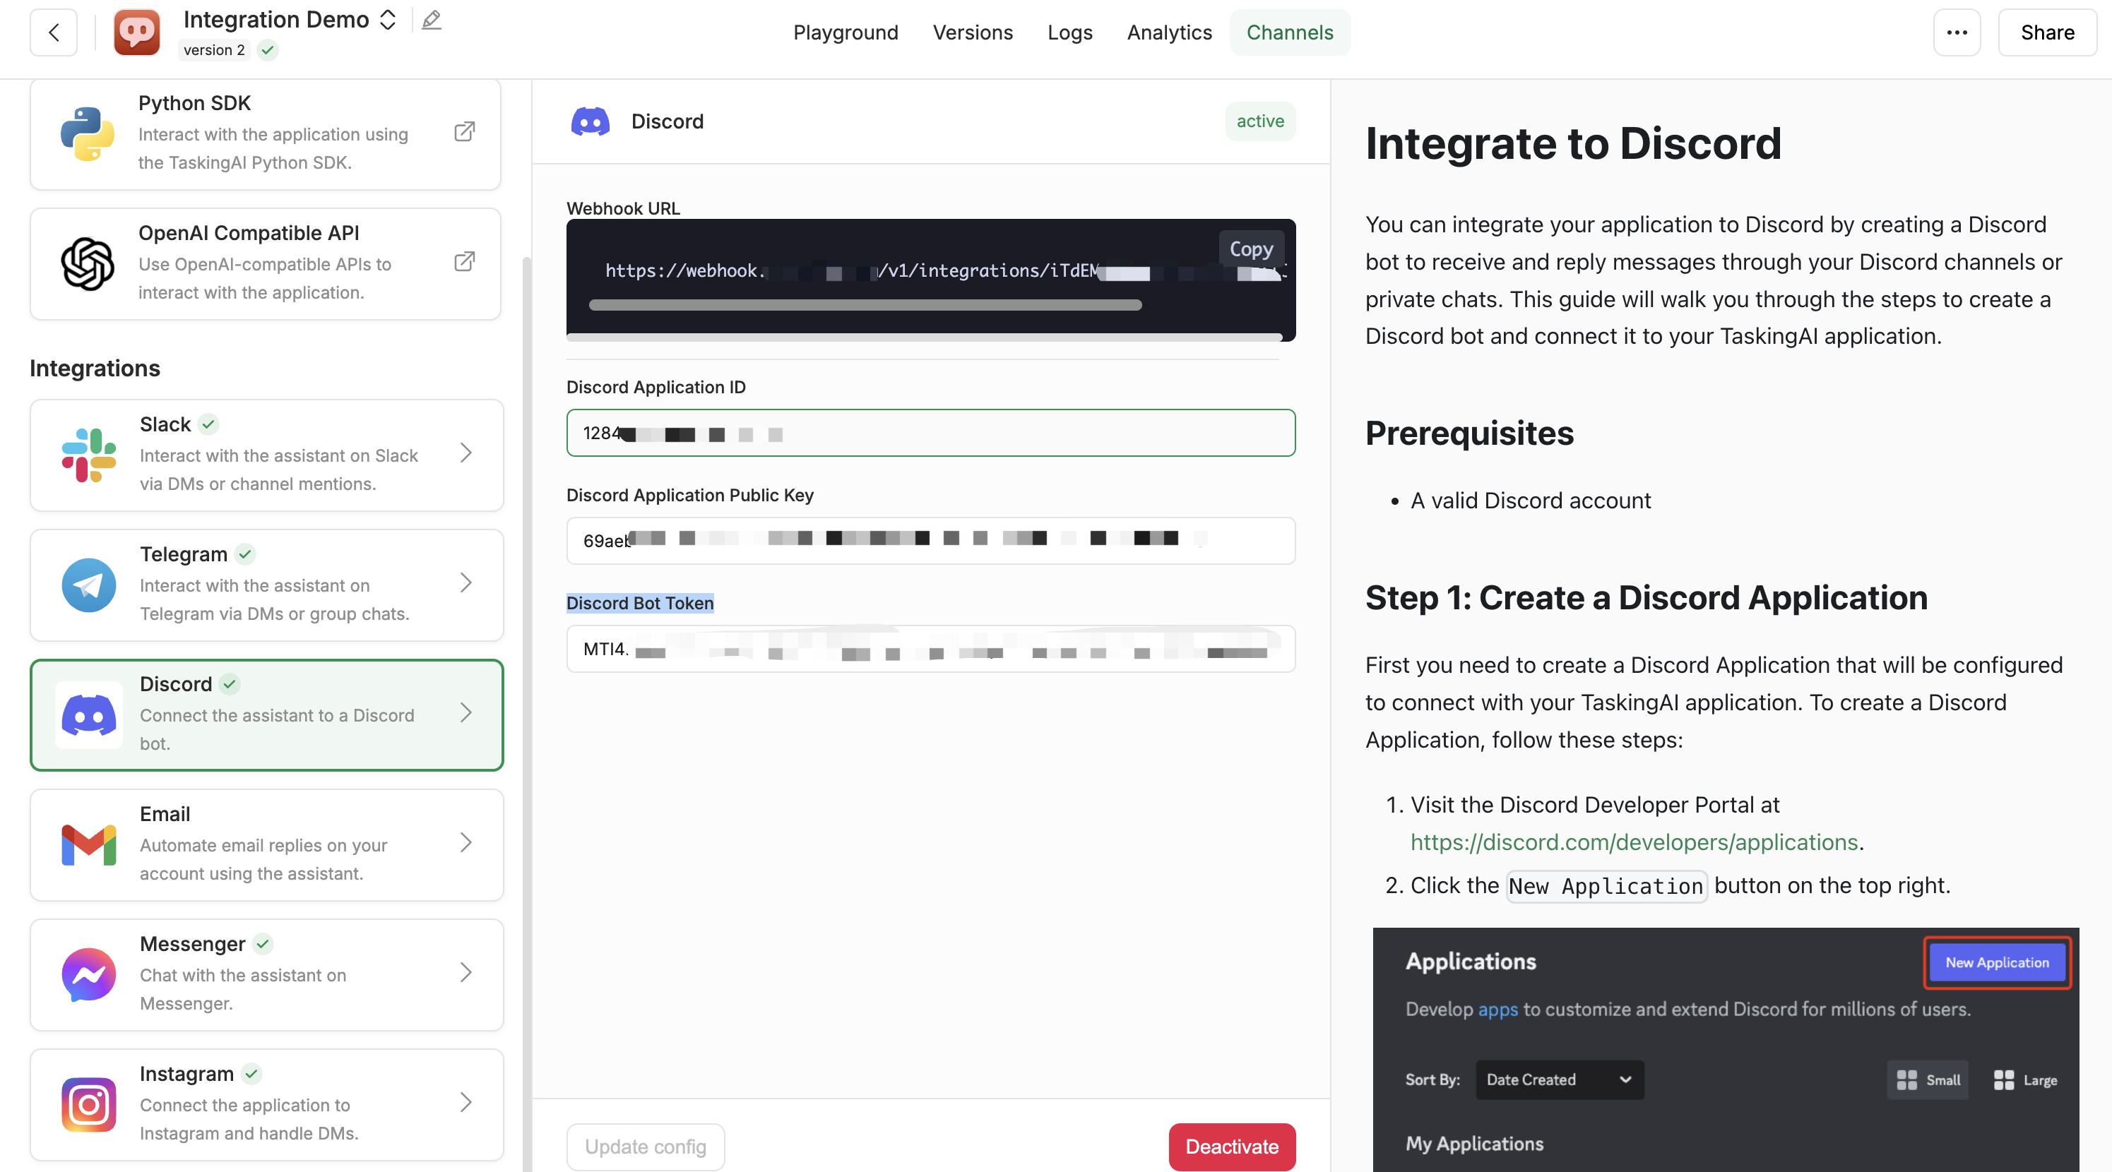Click the Discord Bot Token label
The width and height of the screenshot is (2112, 1172).
click(639, 604)
